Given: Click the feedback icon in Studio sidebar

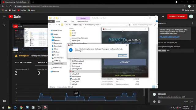Looking at the screenshot, I should click(x=4, y=101).
